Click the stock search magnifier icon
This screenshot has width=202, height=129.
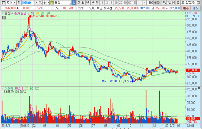[x=41, y=3]
